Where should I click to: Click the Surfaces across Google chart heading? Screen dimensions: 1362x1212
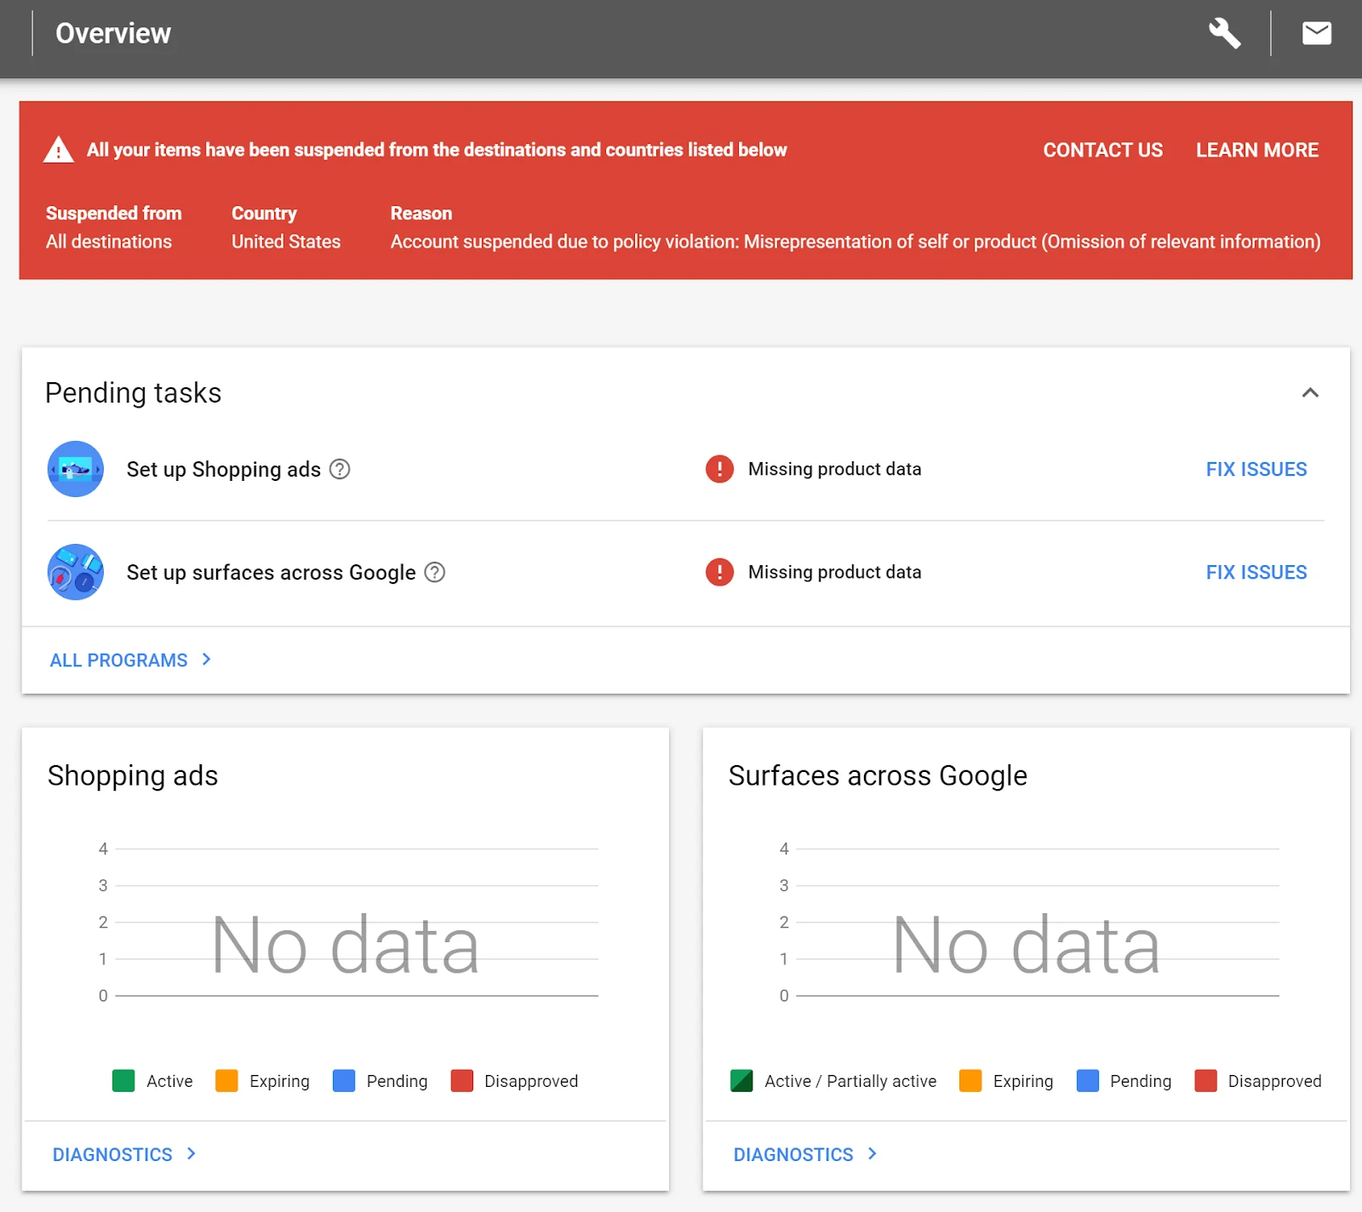point(878,775)
